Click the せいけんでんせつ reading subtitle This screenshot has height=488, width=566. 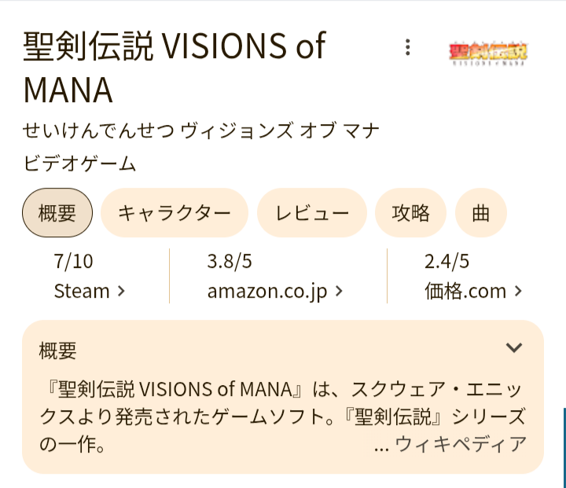coord(201,130)
